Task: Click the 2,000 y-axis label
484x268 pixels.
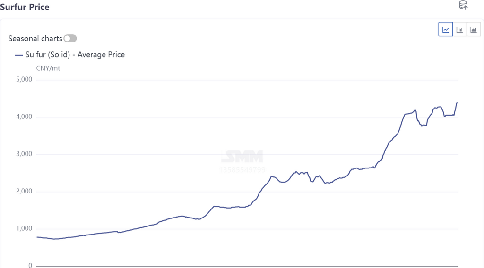Action: [24, 192]
